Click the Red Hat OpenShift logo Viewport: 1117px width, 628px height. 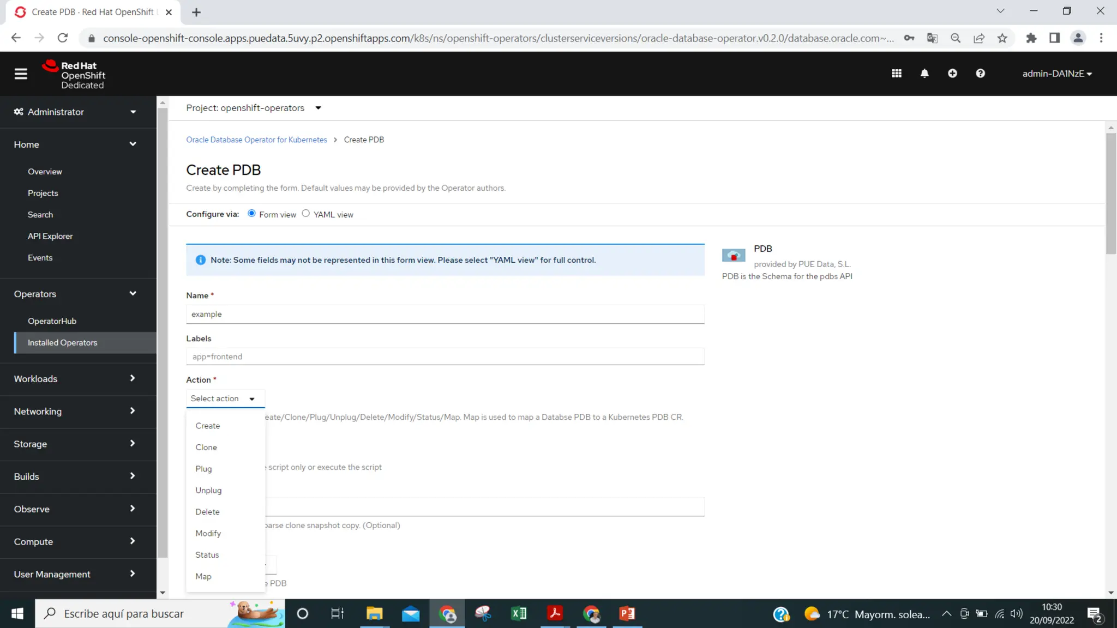(x=74, y=75)
